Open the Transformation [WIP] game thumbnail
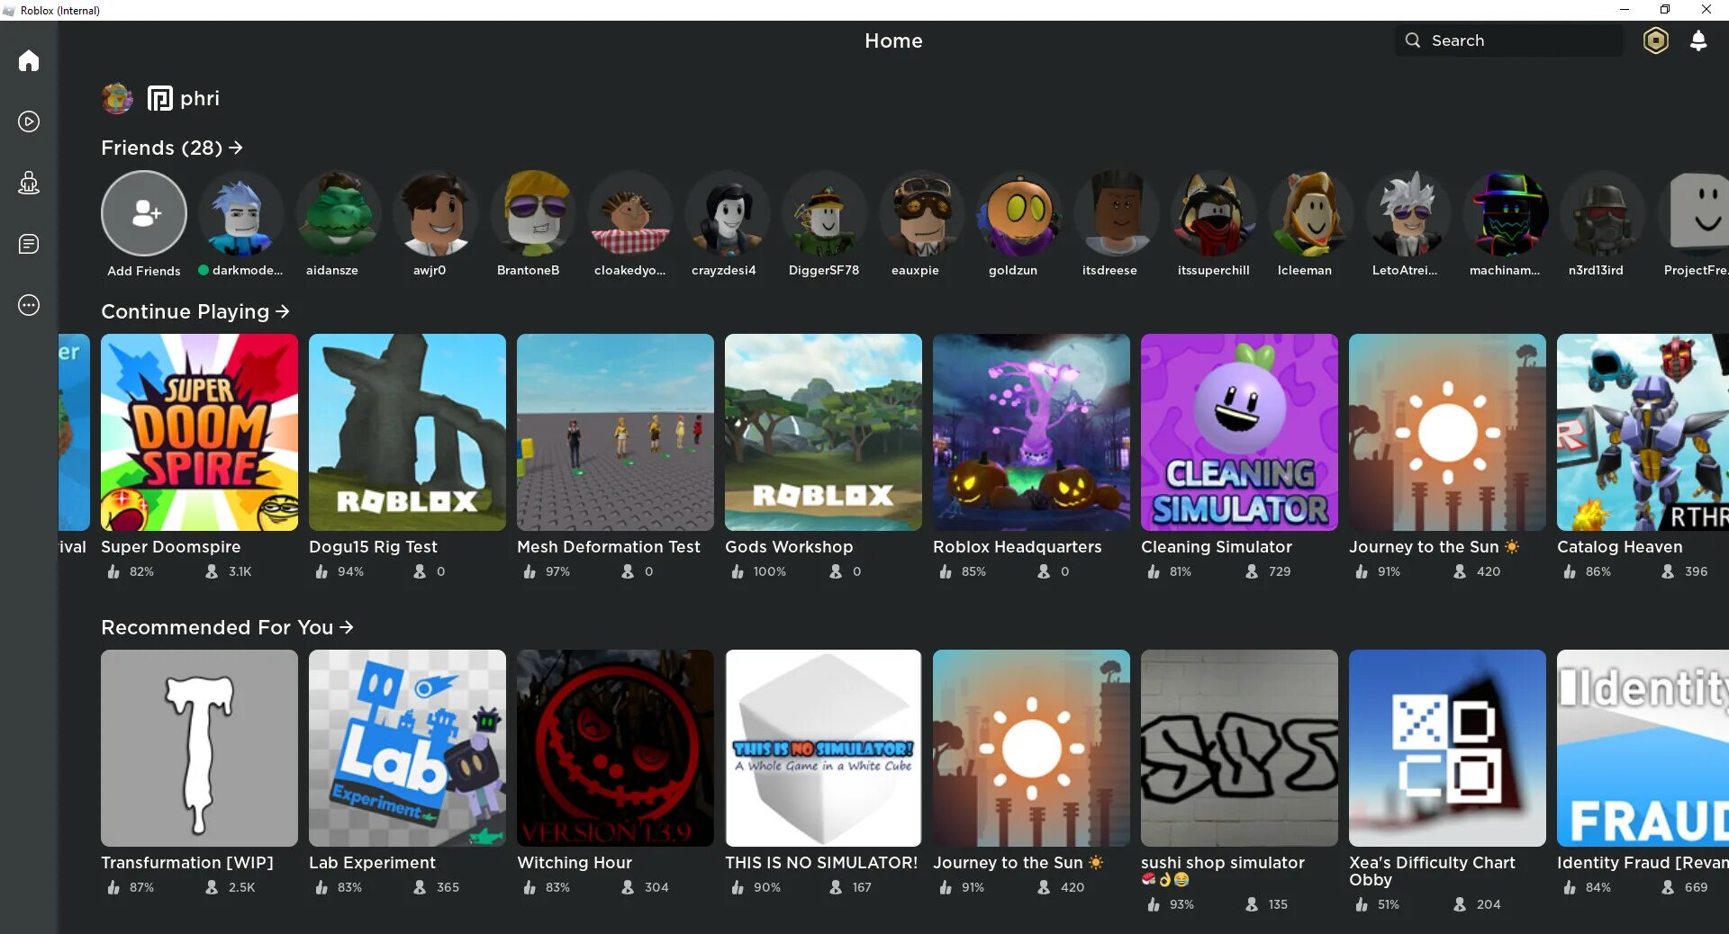 click(x=199, y=748)
